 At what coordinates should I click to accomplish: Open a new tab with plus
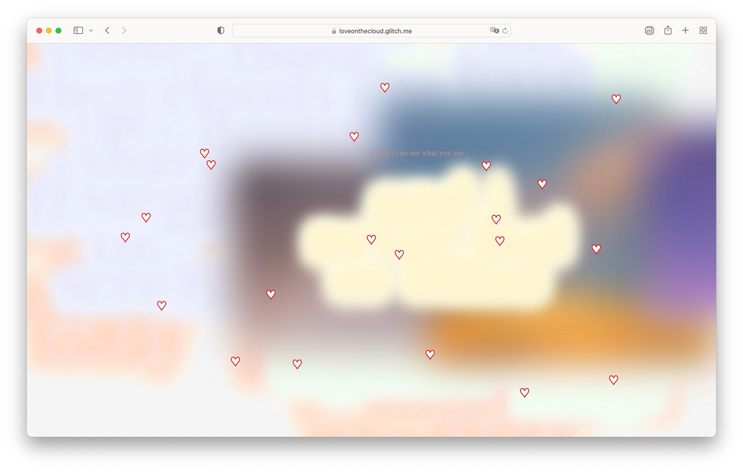click(x=685, y=31)
